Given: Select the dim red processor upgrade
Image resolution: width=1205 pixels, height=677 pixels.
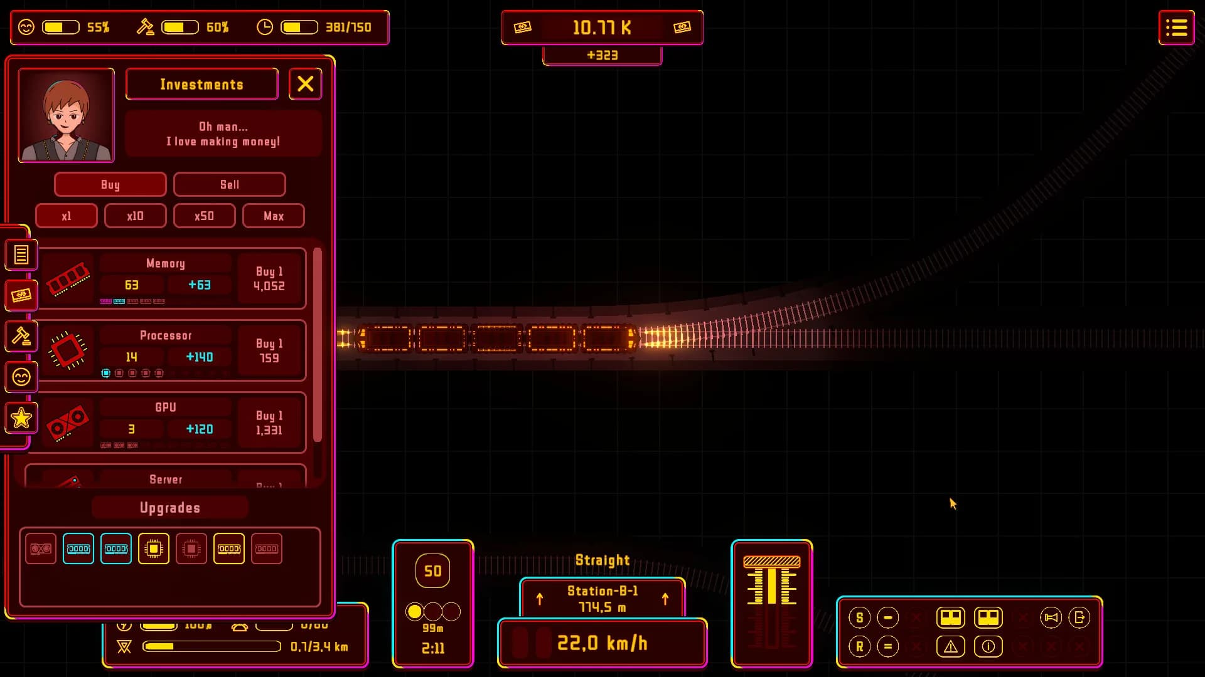Looking at the screenshot, I should click(191, 548).
